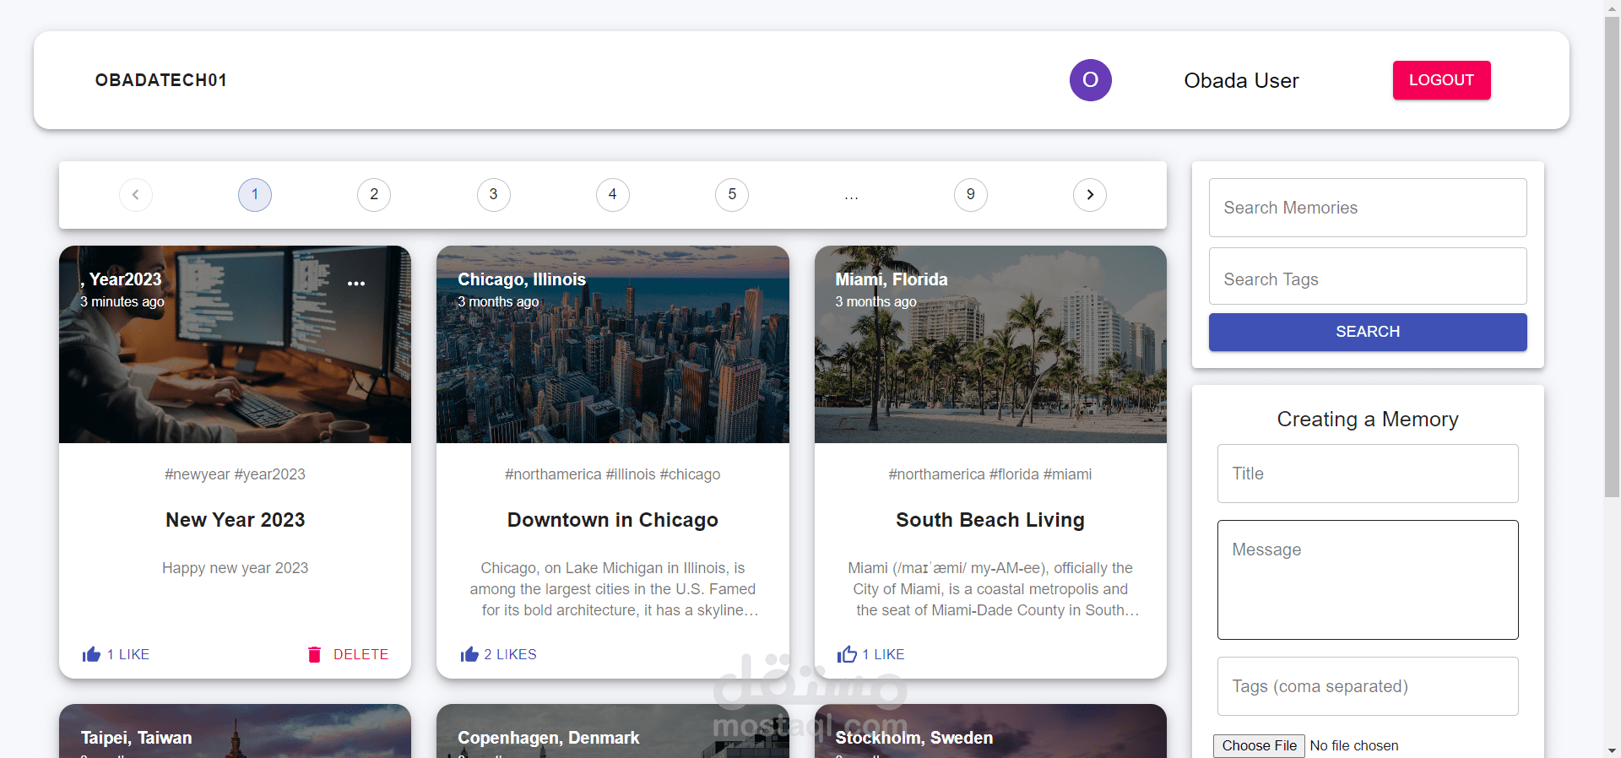1621x758 pixels.
Task: Open the Copenhagen, Denmark memory card
Action: click(x=613, y=731)
